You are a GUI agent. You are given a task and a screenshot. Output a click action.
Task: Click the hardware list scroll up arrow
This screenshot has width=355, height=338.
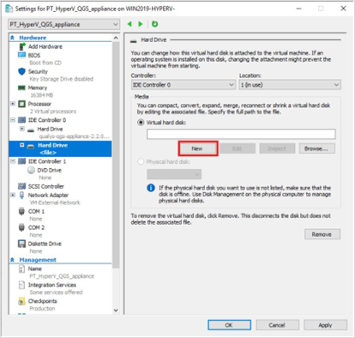116,38
